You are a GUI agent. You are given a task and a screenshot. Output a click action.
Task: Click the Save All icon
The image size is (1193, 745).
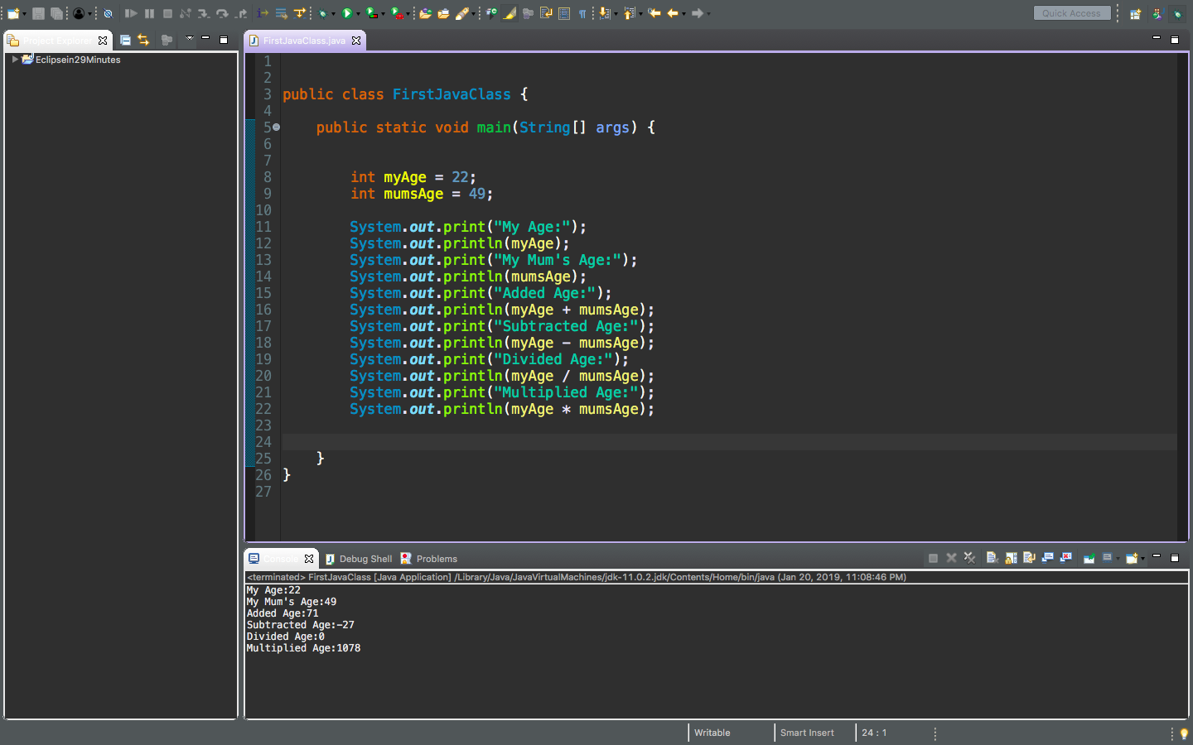coord(56,13)
